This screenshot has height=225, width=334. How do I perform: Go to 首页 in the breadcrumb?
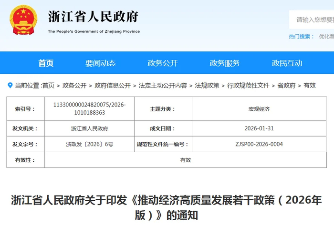[49, 86]
